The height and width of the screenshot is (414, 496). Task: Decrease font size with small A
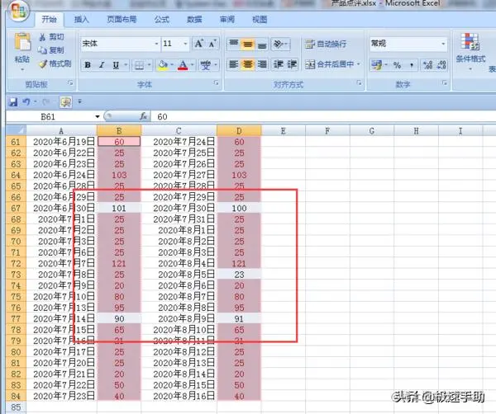click(x=212, y=44)
